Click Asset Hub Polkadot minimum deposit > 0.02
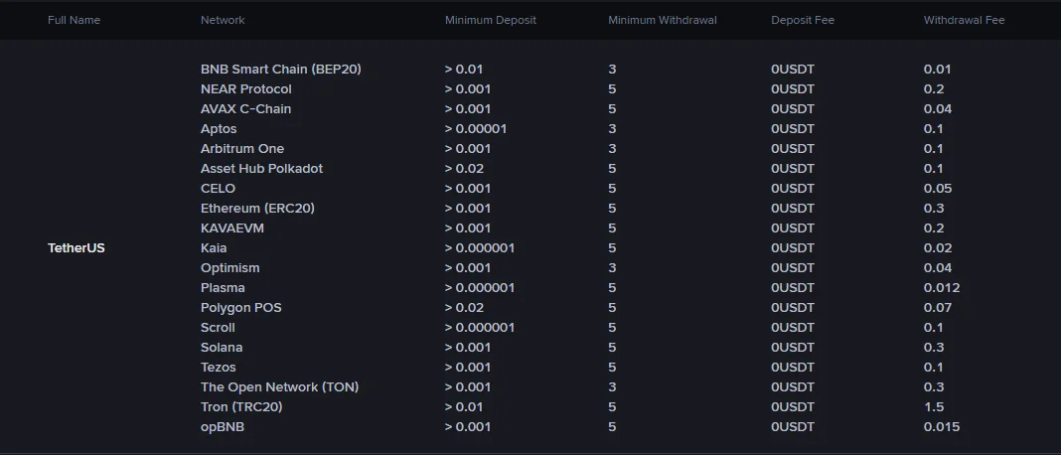Image resolution: width=1061 pixels, height=455 pixels. [x=464, y=169]
